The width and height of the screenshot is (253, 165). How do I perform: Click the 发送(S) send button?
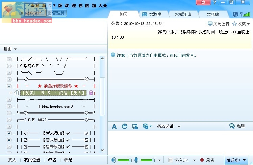coord(233,160)
